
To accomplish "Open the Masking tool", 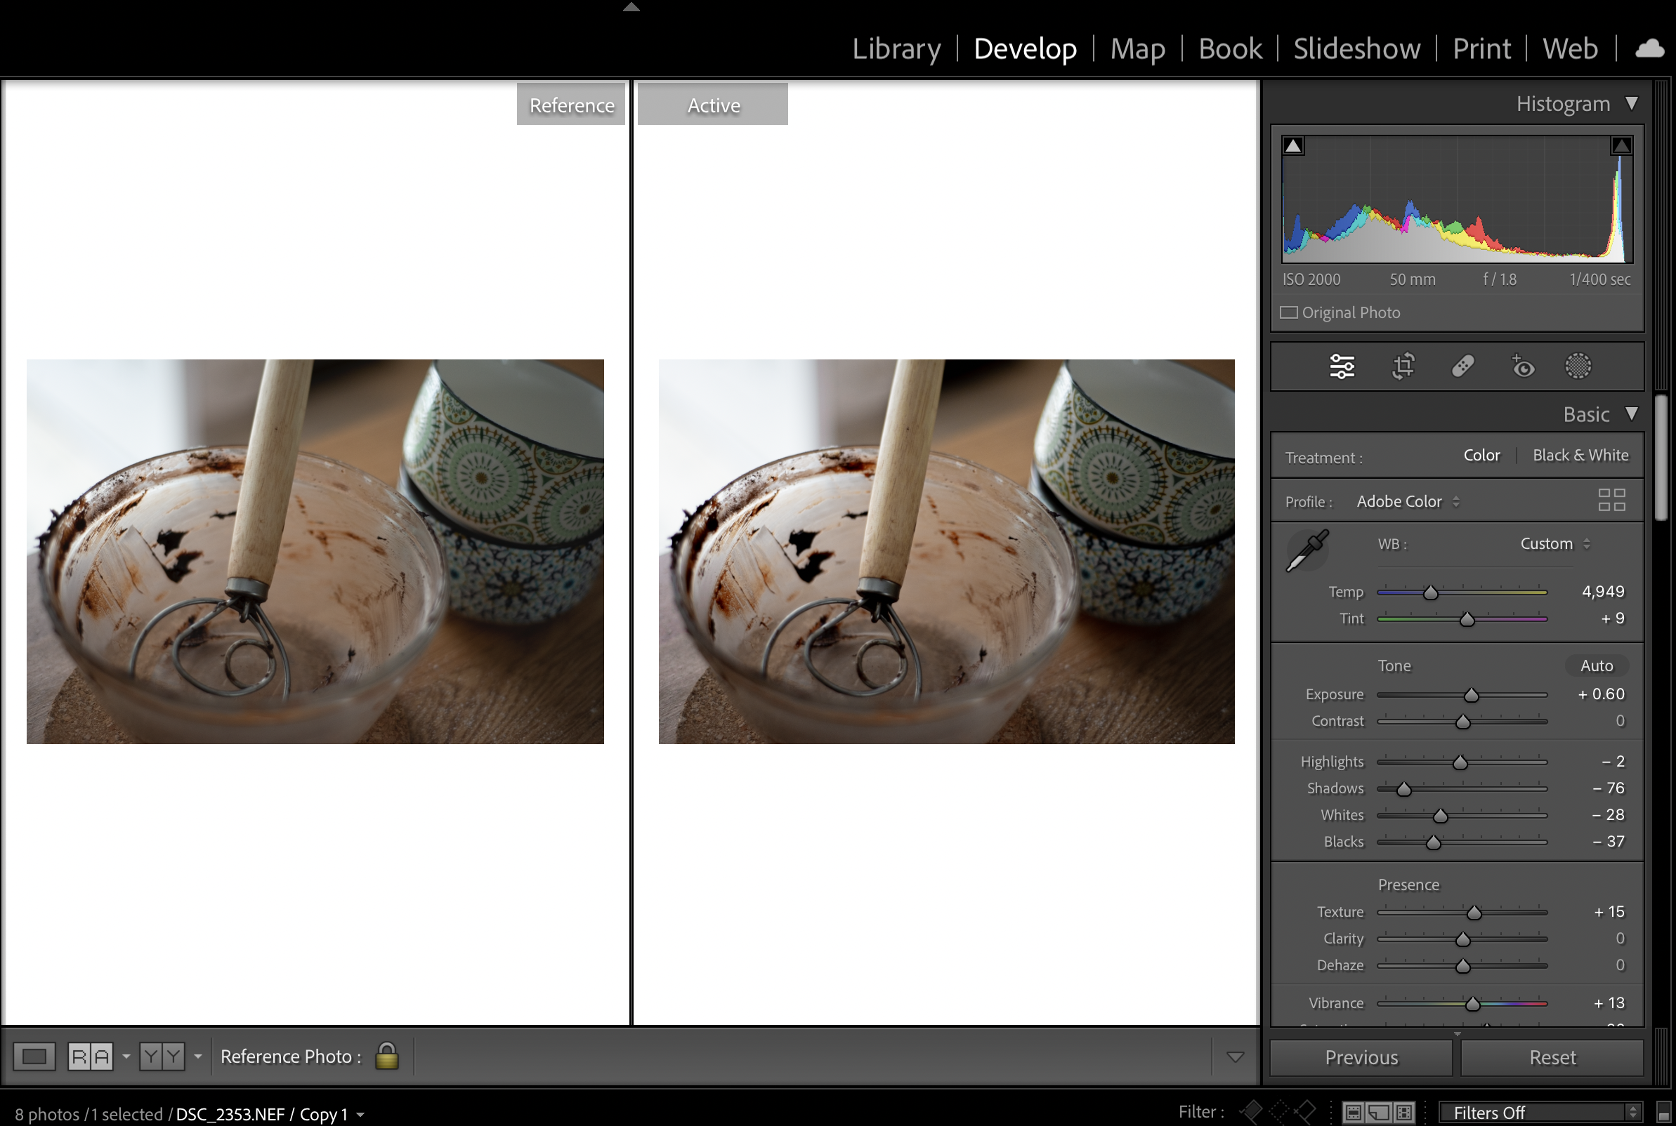I will [x=1578, y=366].
